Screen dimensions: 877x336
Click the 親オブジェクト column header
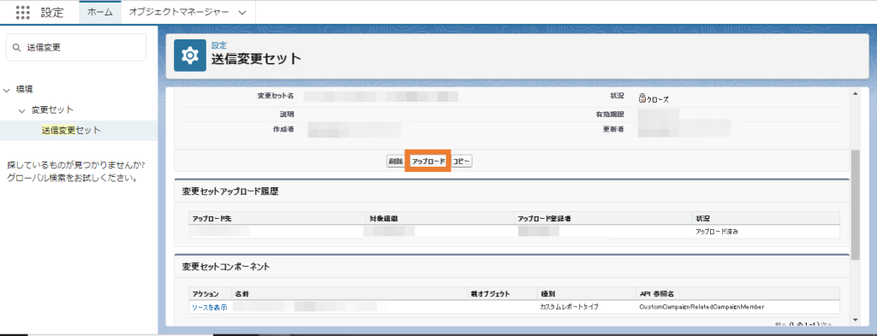tap(491, 293)
